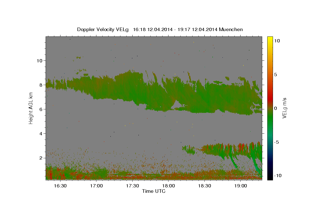324x216 pixels.
Task: Click the height tick label 4
Action: point(40,133)
